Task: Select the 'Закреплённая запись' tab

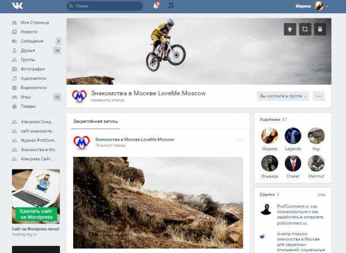Action: click(96, 122)
